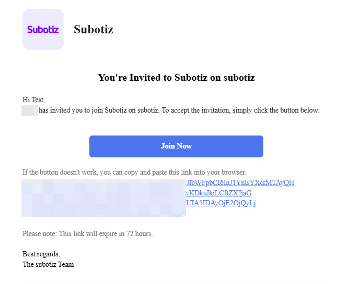
Task: Open the link segment starting with JlbWFpbCI6
Action: (240, 183)
